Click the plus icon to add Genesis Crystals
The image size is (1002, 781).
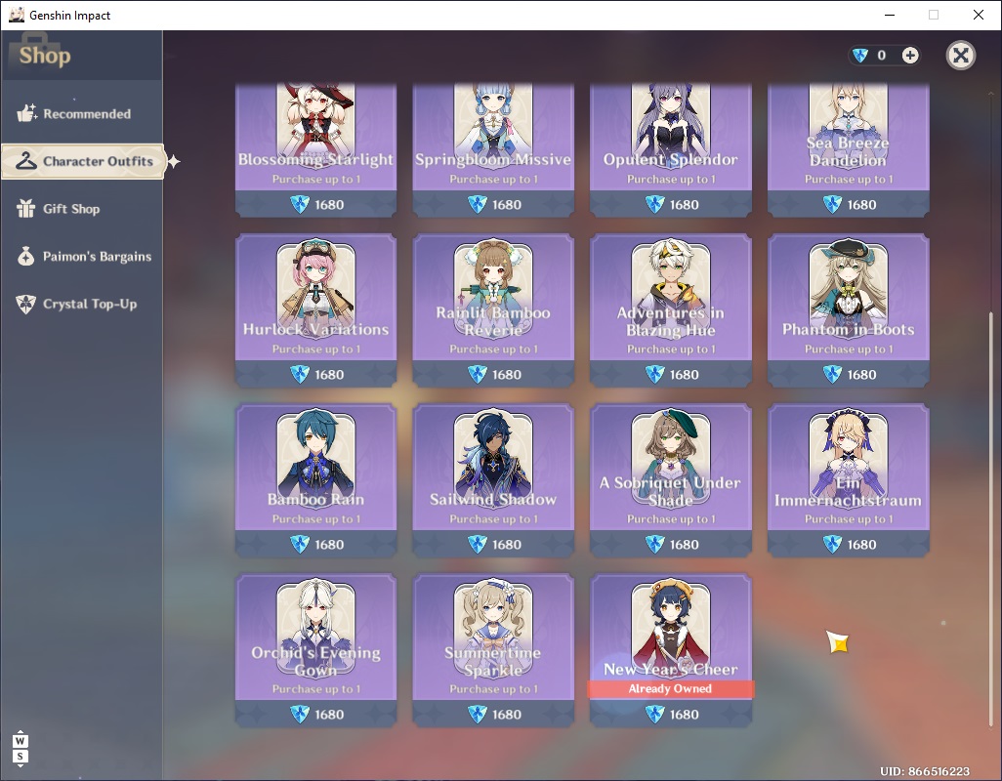910,56
